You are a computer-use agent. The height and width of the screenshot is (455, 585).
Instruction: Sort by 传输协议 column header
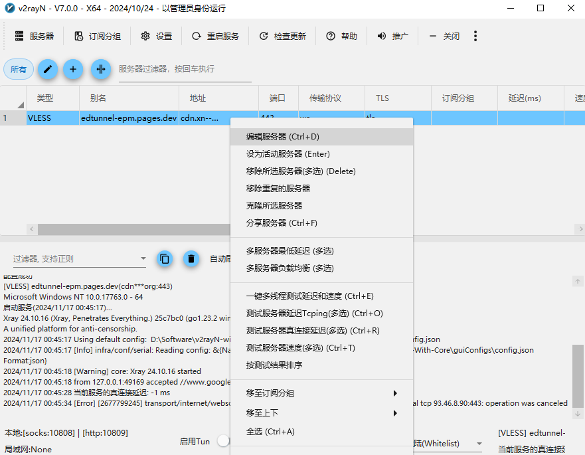click(331, 98)
